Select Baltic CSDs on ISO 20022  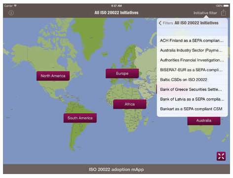[x=193, y=80]
